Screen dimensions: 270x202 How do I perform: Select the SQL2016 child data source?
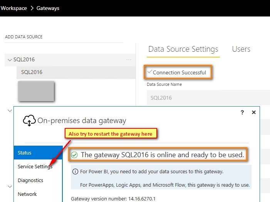pos(76,72)
